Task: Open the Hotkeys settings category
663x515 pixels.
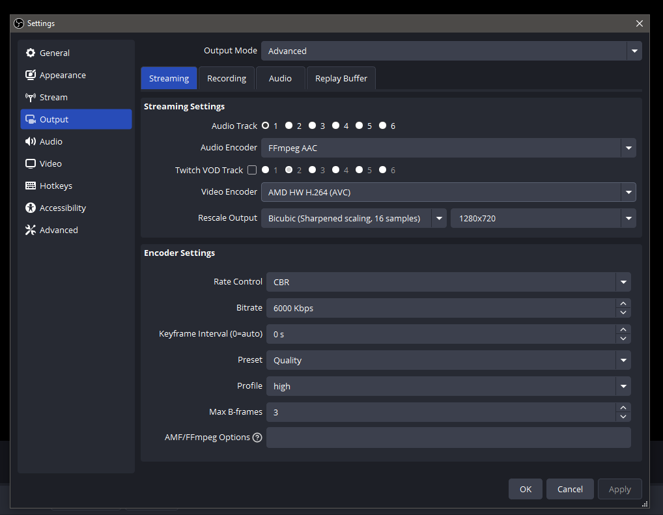Action: (x=76, y=186)
